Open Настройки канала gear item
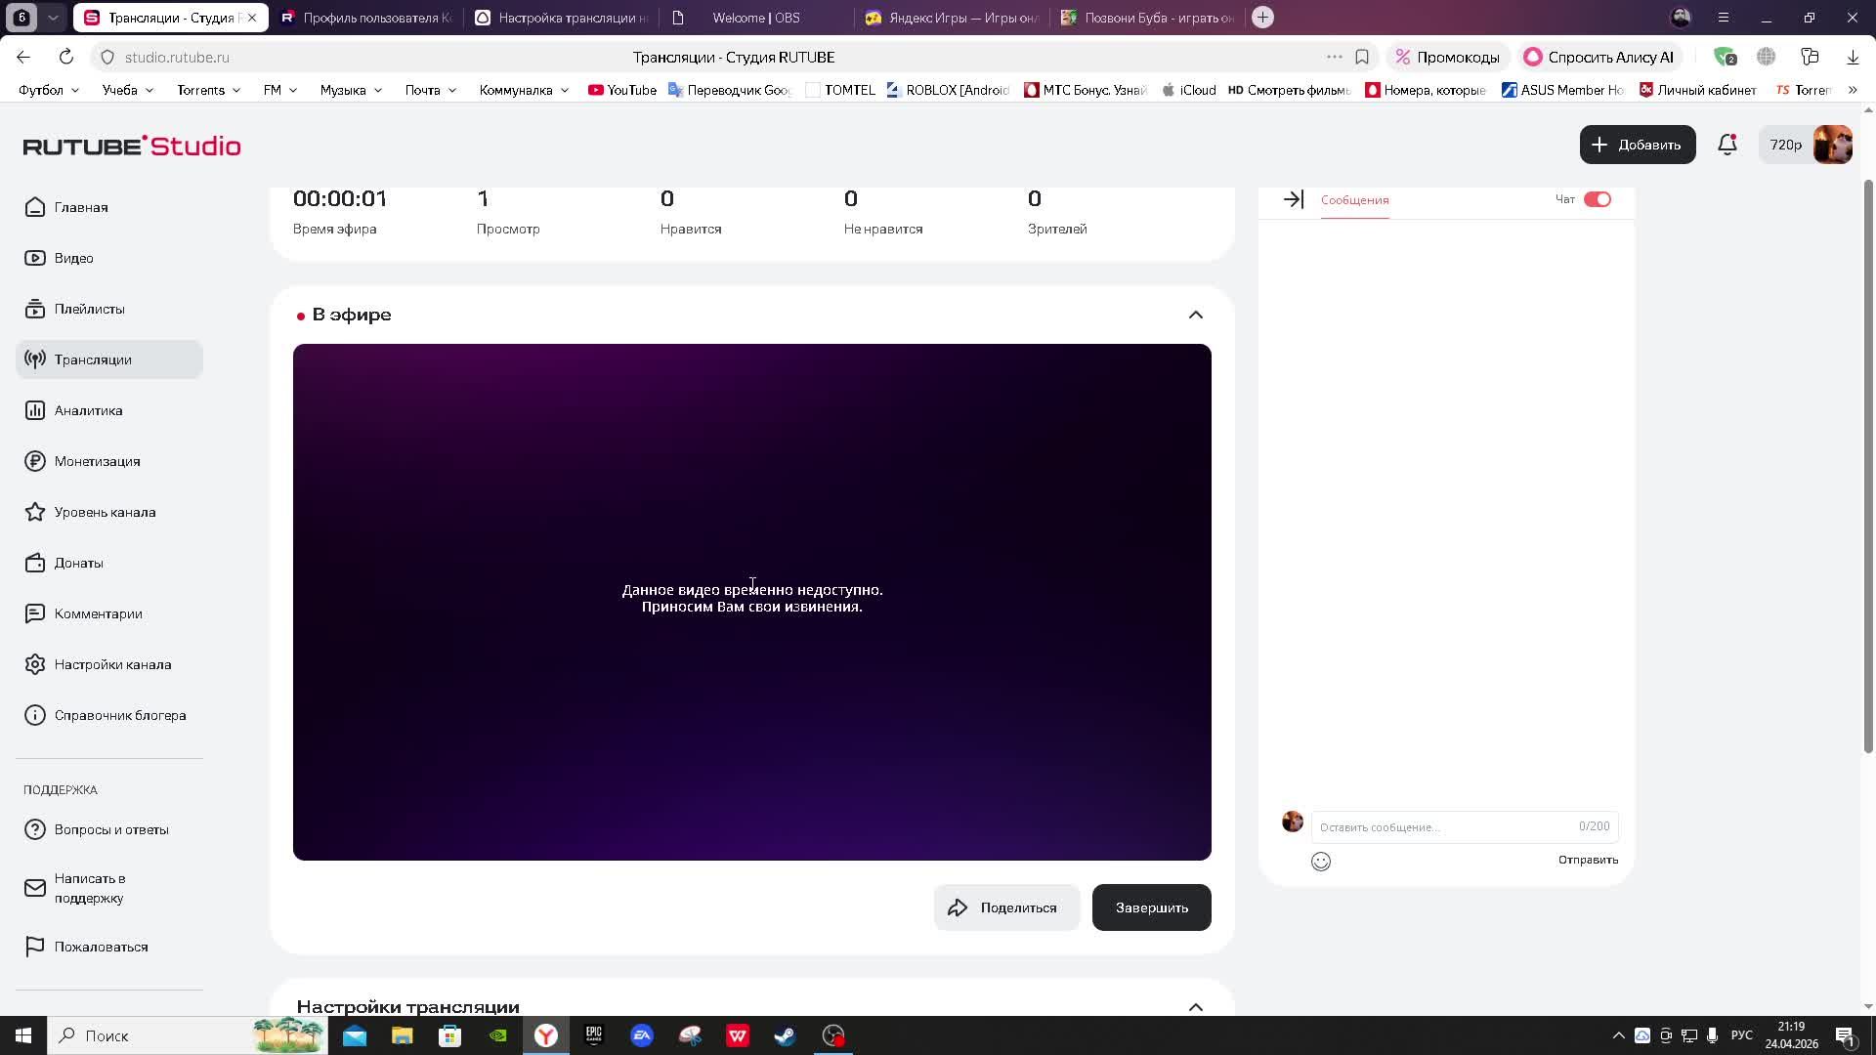The image size is (1876, 1055). click(x=112, y=664)
